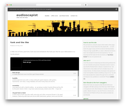The height and width of the screenshot is (107, 126).
Task: Click the rooftop silhouette header banner
Action: [63, 29]
